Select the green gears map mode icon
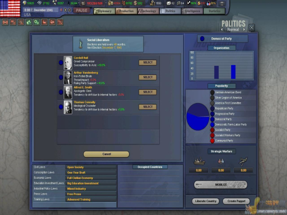This screenshot has height=215, width=287. (x=37, y=22)
